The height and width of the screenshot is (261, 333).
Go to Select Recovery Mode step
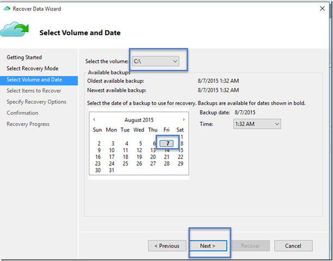[32, 69]
